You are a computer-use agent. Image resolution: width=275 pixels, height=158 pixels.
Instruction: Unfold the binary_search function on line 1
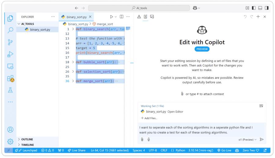73,29
